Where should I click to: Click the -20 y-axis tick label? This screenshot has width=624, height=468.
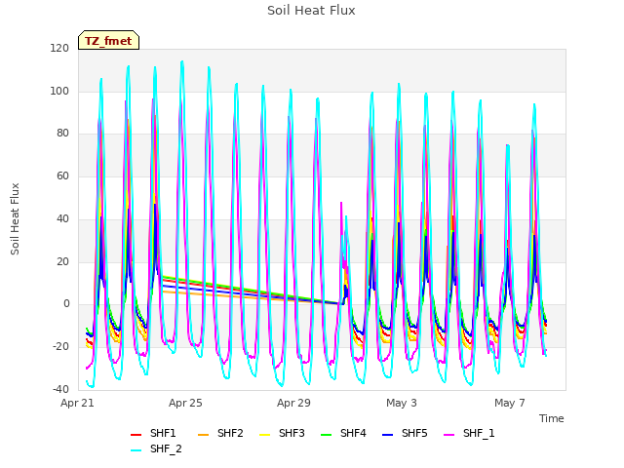tap(60, 347)
